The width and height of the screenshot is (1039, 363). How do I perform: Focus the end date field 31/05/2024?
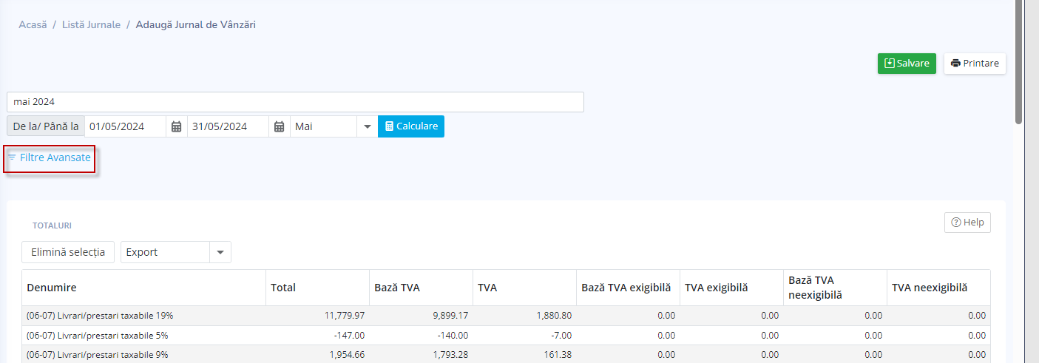click(x=228, y=126)
